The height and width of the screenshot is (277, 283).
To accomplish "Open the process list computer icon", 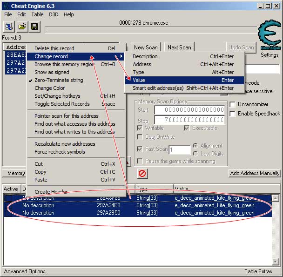I will click(9, 27).
